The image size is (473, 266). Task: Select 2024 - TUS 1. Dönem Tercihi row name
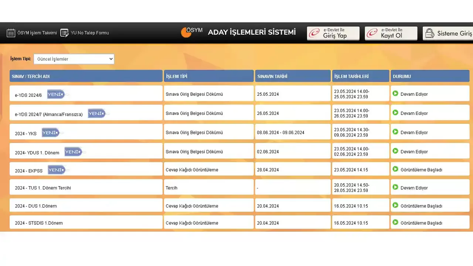pos(43,188)
